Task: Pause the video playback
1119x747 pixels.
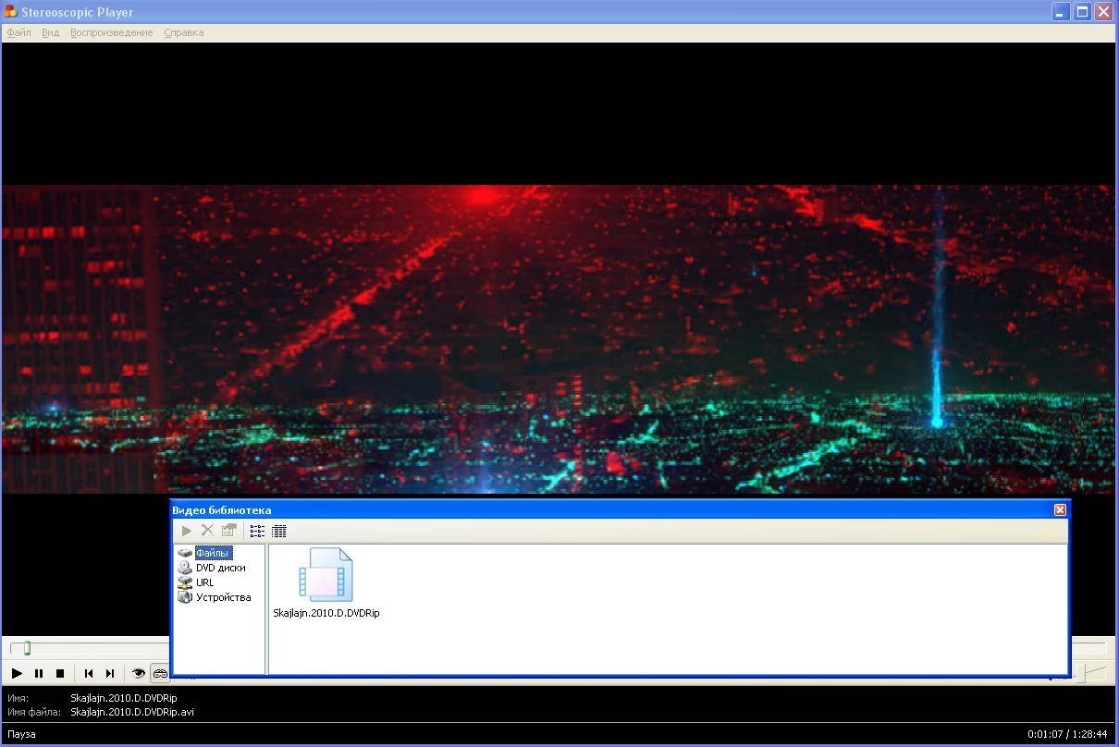Action: 39,674
